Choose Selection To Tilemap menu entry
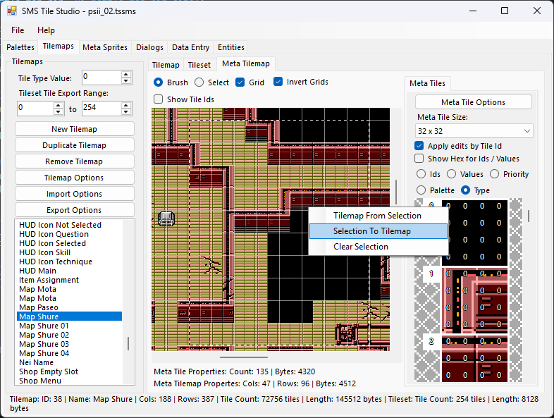The image size is (554, 418). pyautogui.click(x=378, y=231)
